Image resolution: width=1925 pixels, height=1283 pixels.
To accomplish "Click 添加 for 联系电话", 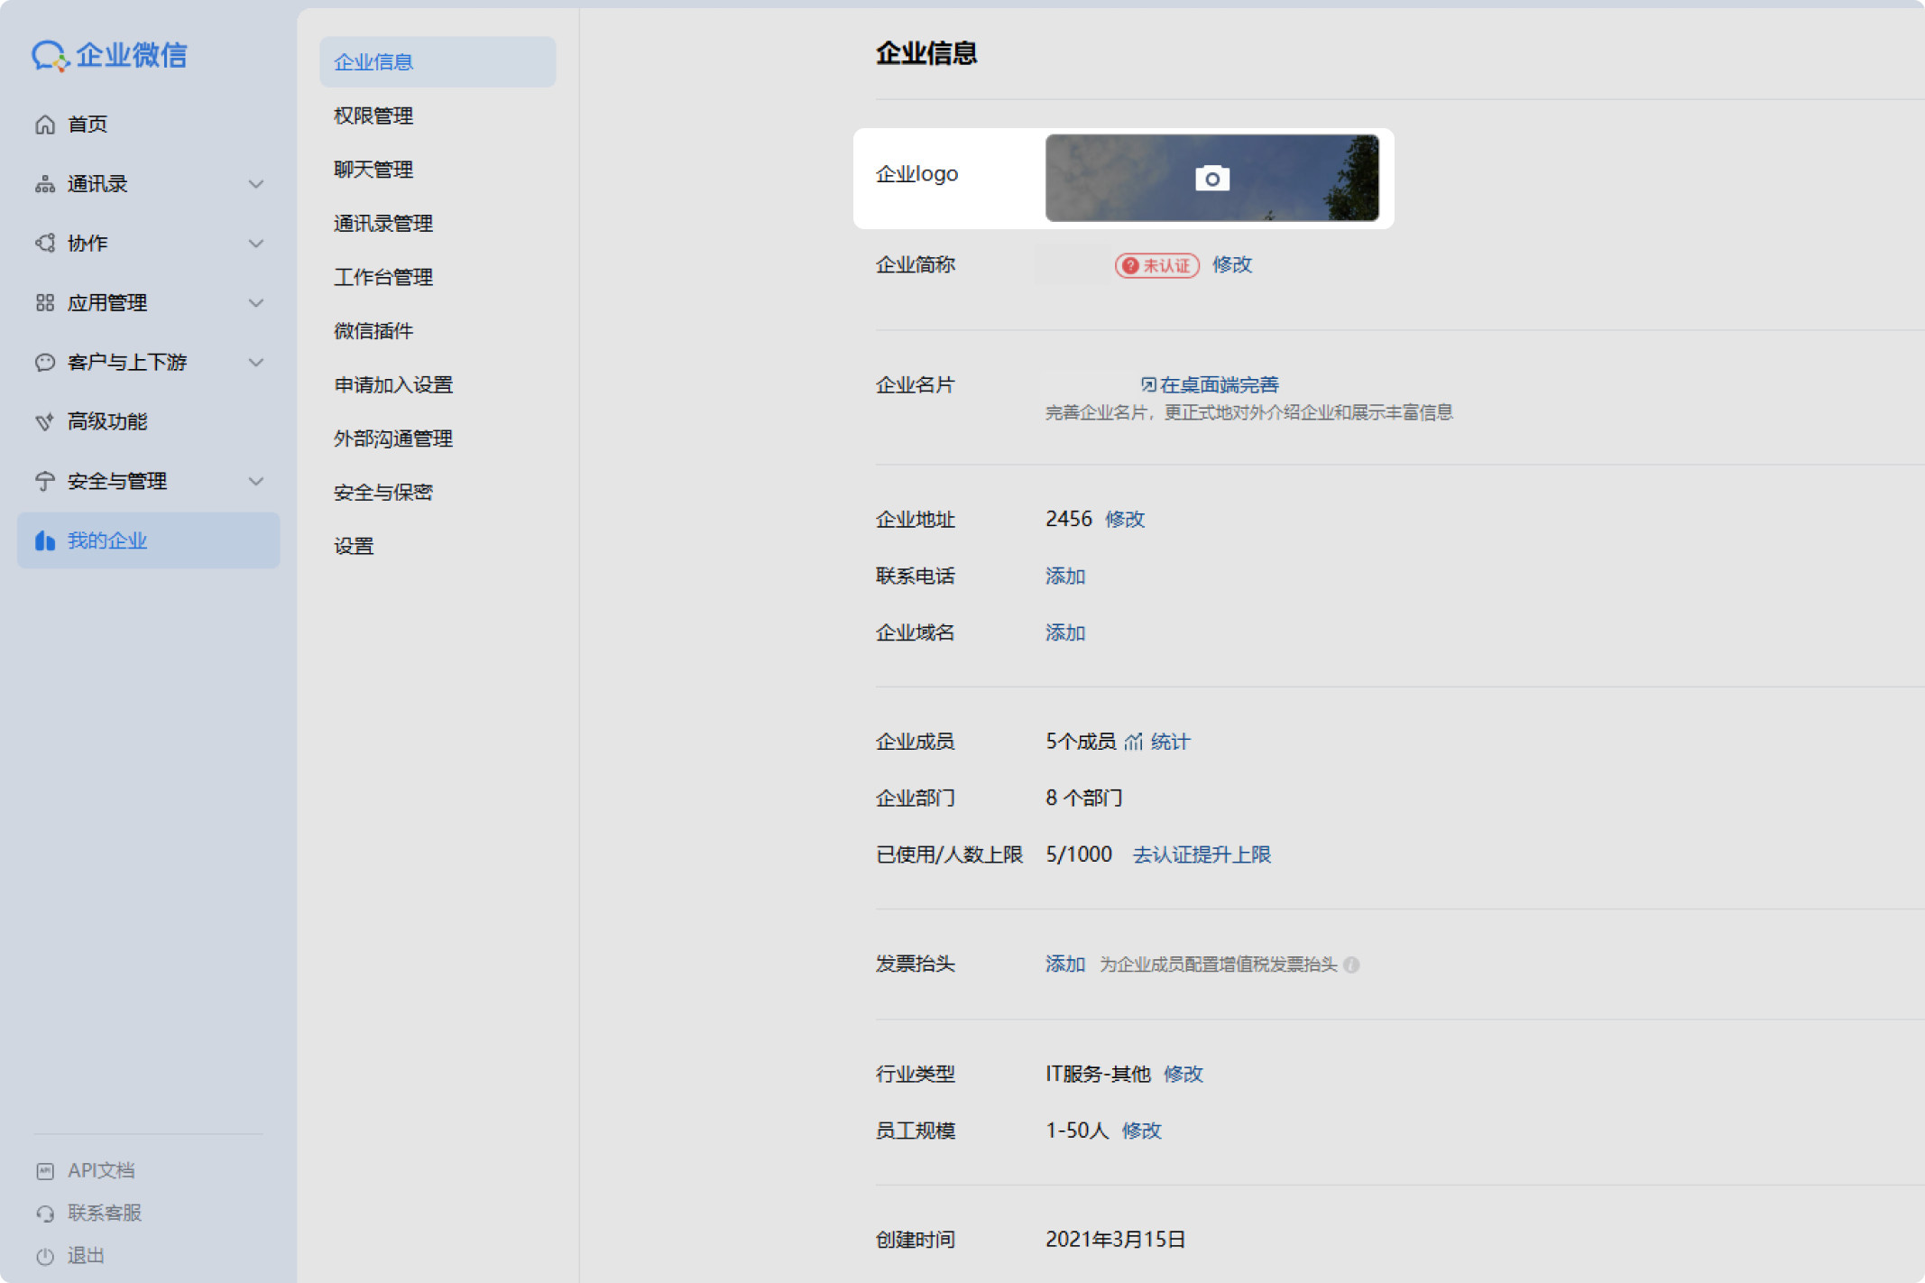I will click(x=1065, y=577).
